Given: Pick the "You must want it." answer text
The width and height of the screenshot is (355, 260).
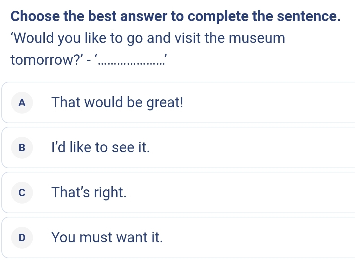Looking at the screenshot, I should pyautogui.click(x=107, y=237).
